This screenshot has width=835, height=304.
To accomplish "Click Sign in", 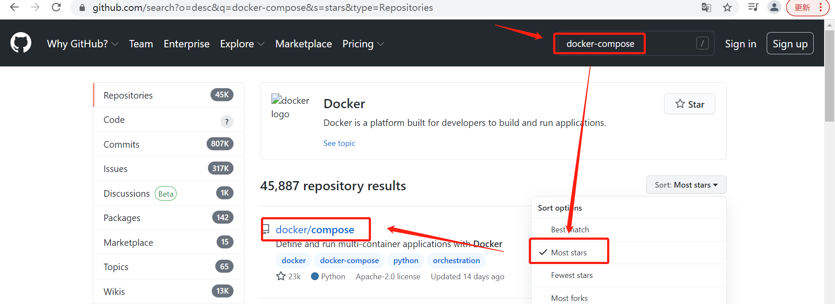I will [x=741, y=44].
